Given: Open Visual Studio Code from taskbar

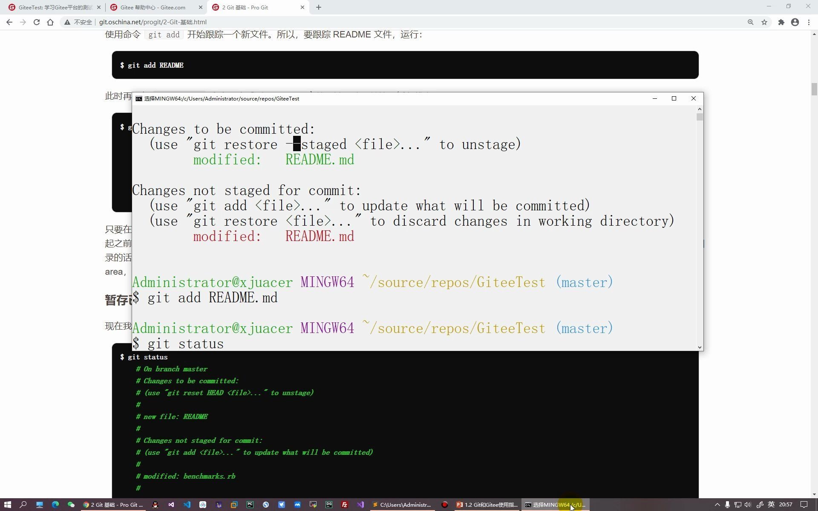Looking at the screenshot, I should 187,505.
